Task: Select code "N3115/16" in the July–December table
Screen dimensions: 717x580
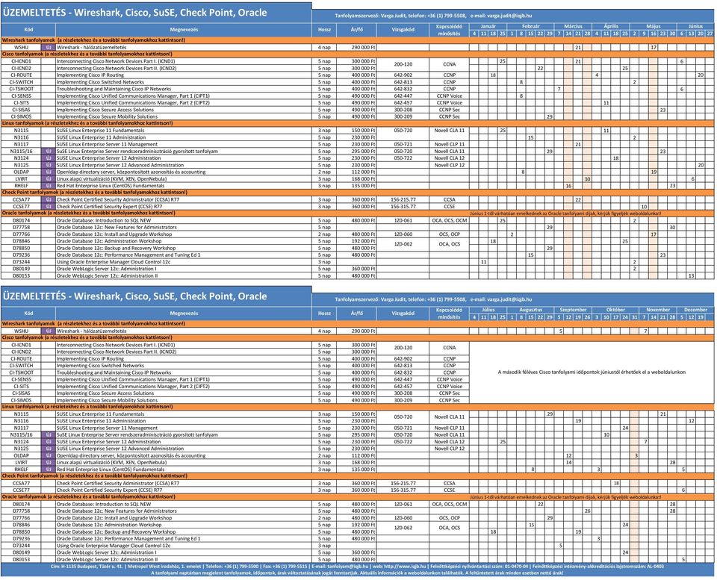Action: (x=22, y=434)
